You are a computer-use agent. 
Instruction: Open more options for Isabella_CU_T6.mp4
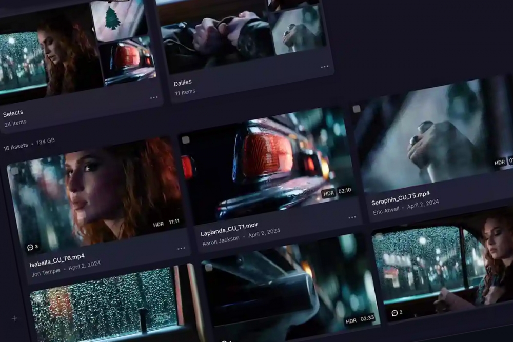coord(181,248)
